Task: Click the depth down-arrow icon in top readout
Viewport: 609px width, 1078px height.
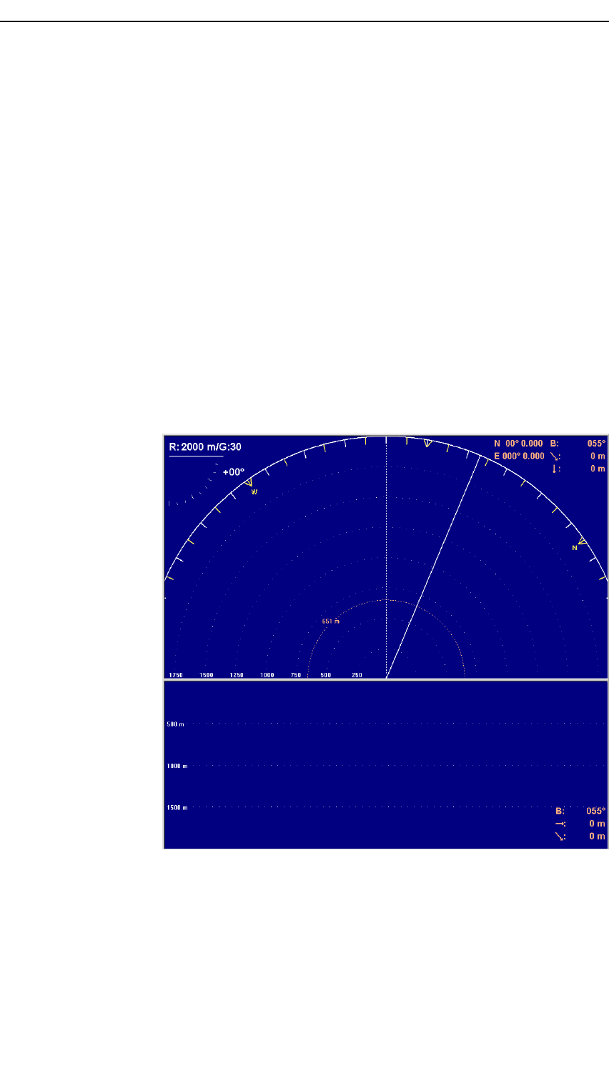Action: (555, 469)
